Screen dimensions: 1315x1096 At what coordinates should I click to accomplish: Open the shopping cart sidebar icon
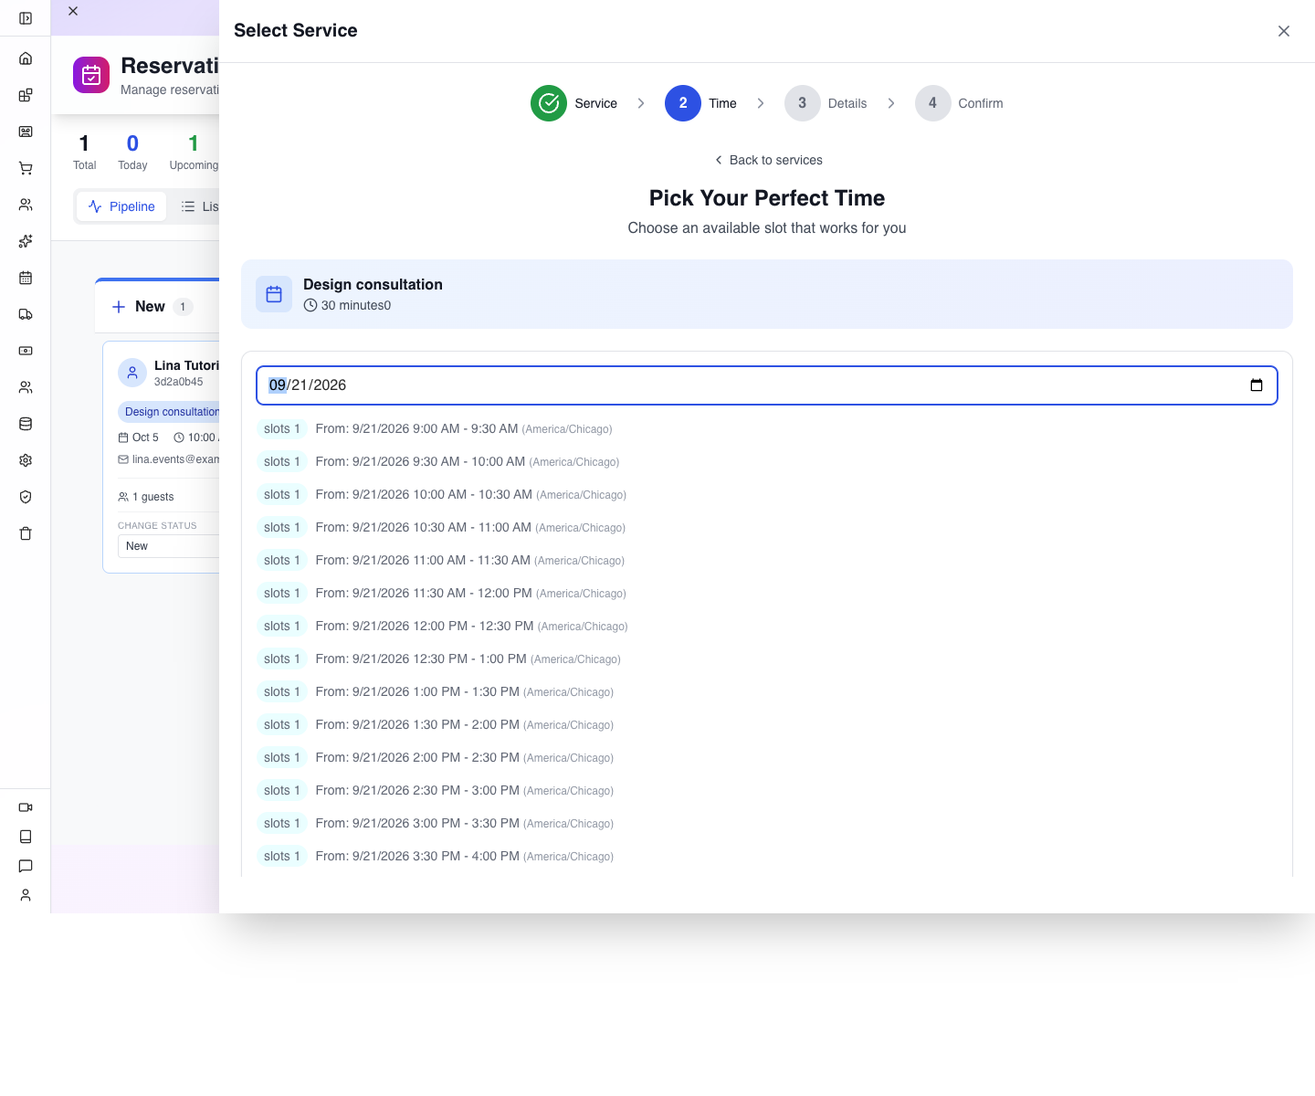(x=26, y=168)
